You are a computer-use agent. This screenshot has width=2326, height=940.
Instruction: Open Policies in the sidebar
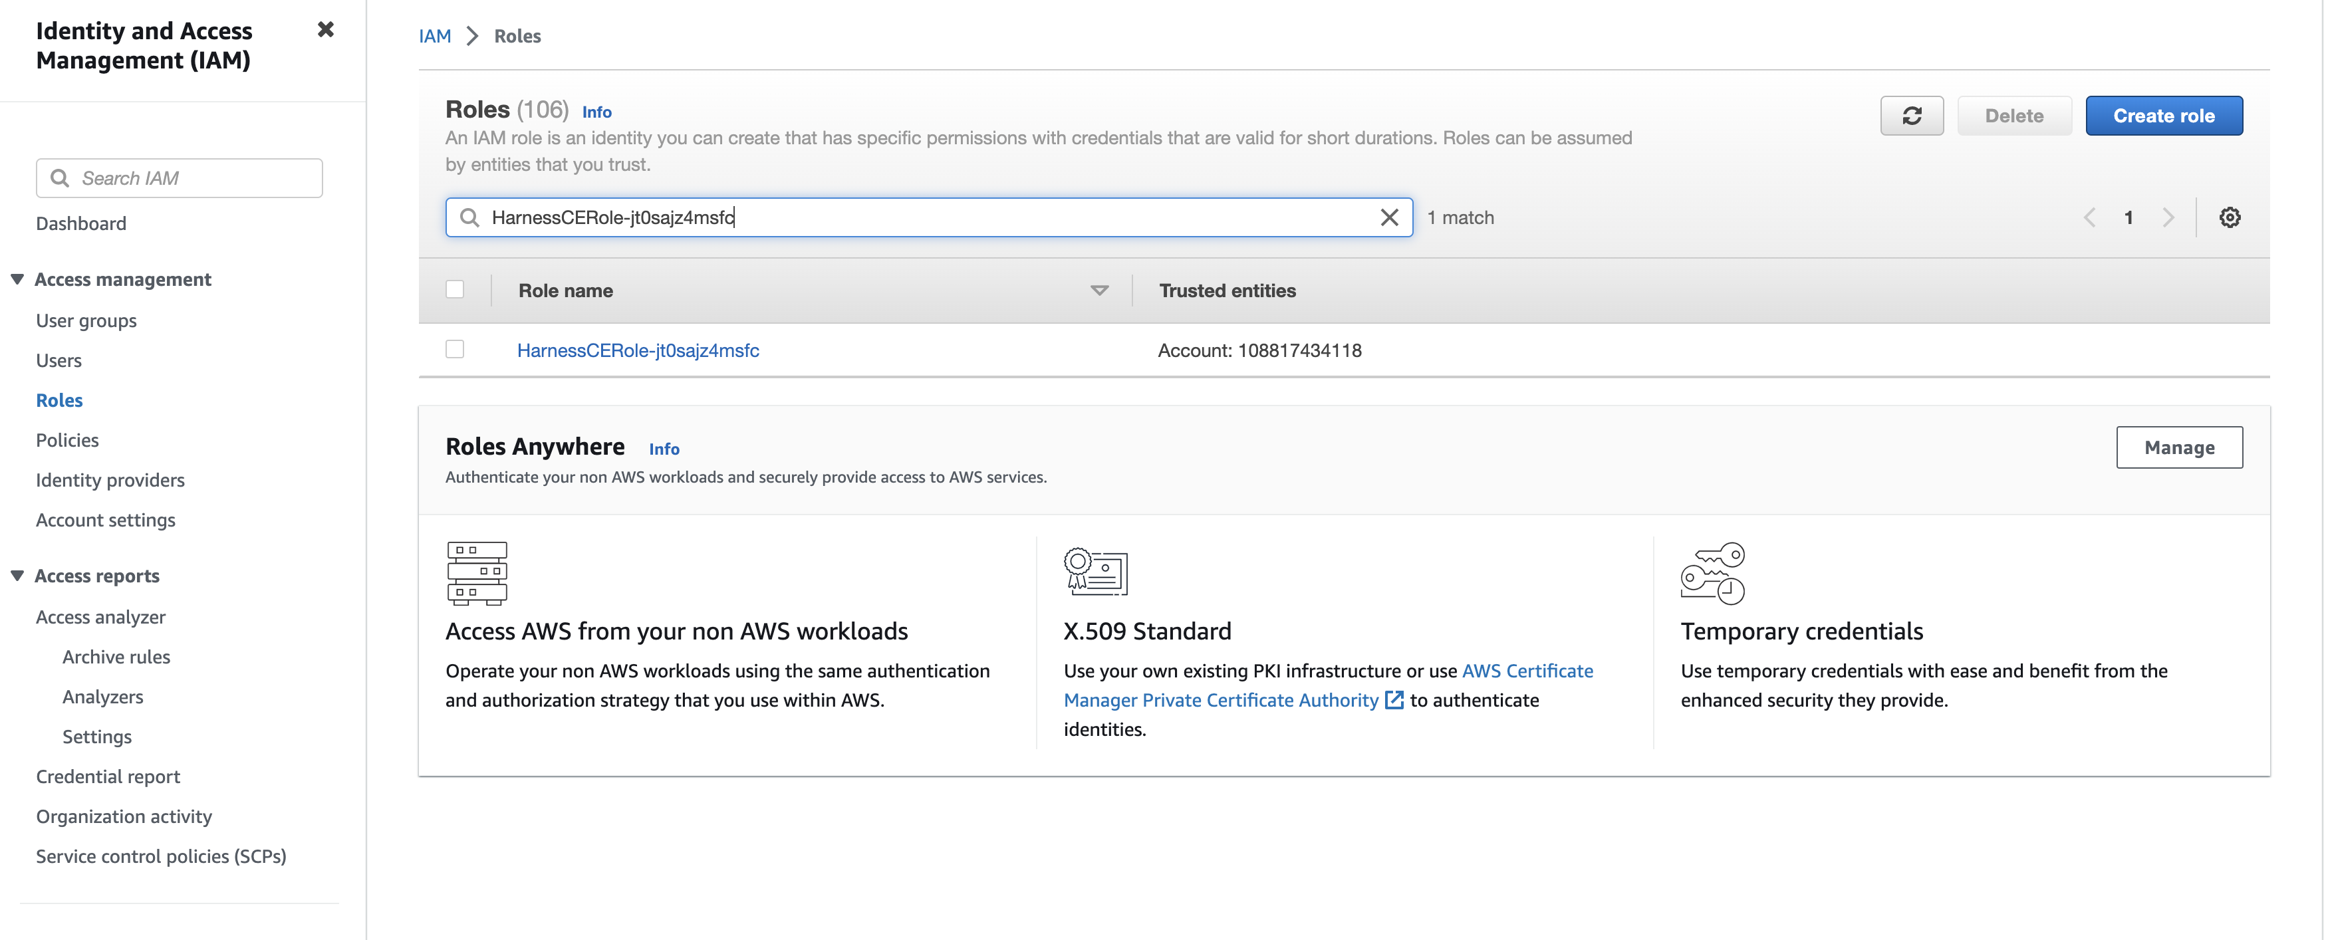[x=68, y=439]
